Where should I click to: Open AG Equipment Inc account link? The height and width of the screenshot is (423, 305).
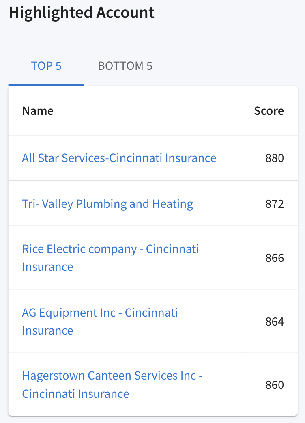click(x=100, y=321)
